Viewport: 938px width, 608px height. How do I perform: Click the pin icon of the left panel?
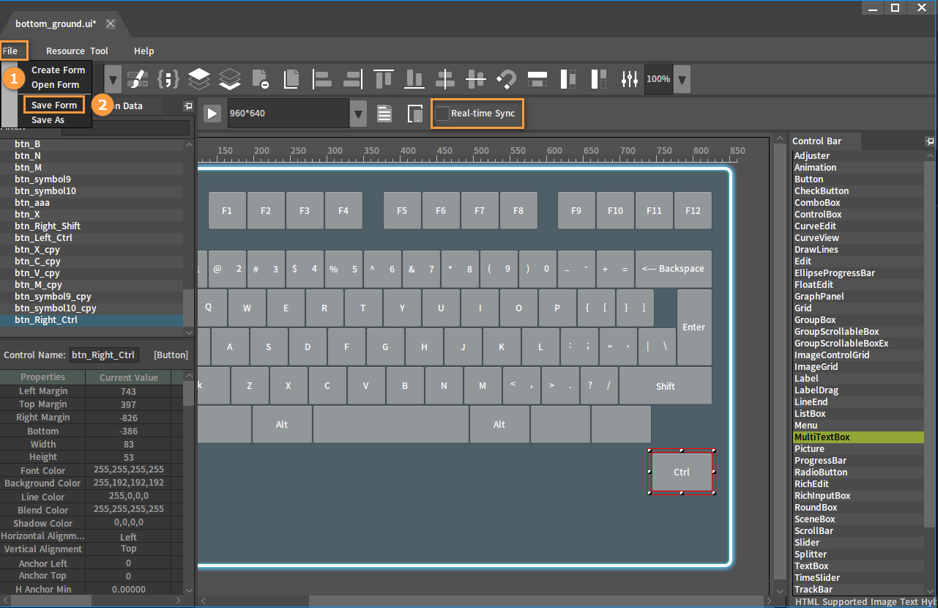click(187, 106)
